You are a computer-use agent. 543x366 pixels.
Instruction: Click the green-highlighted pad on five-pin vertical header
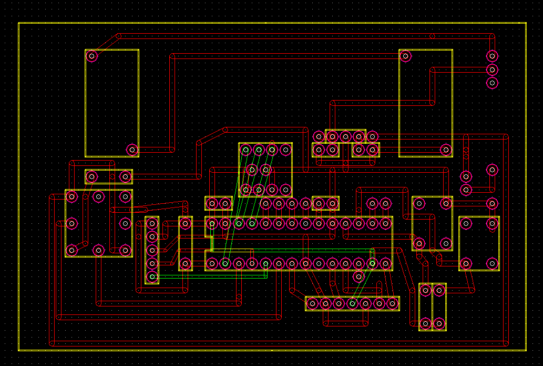[152, 276]
